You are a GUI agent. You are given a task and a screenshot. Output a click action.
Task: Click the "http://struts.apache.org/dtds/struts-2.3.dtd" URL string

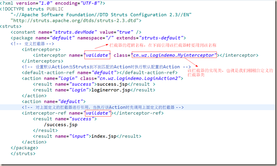coord(75,21)
